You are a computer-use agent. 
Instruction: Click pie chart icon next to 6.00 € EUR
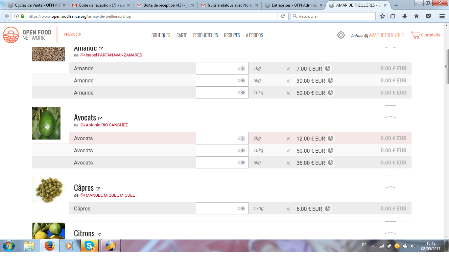pos(328,208)
